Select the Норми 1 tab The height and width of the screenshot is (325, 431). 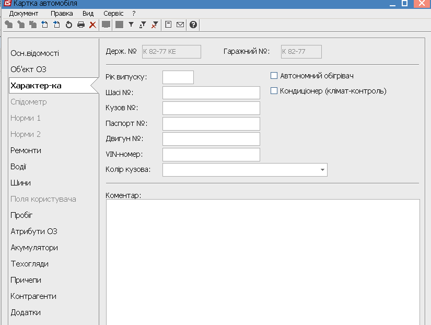[x=54, y=118]
